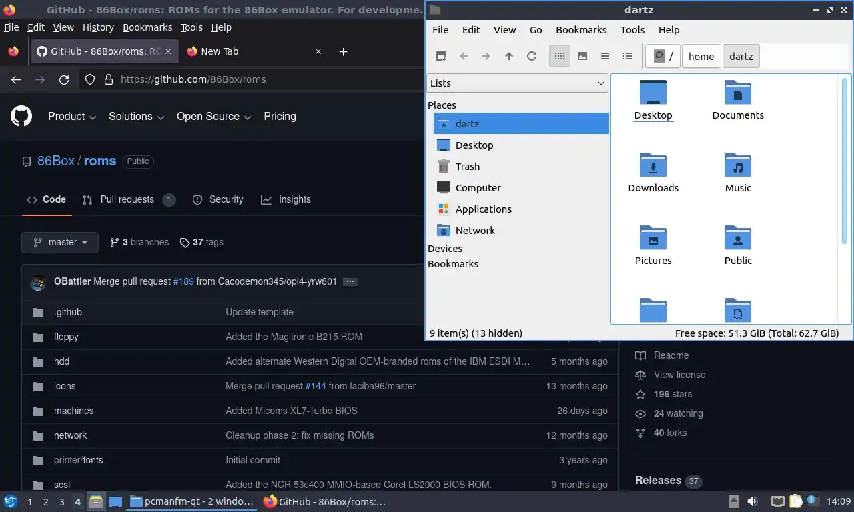Open the machines folder on GitHub
Screen dimensions: 854x512
tap(73, 411)
